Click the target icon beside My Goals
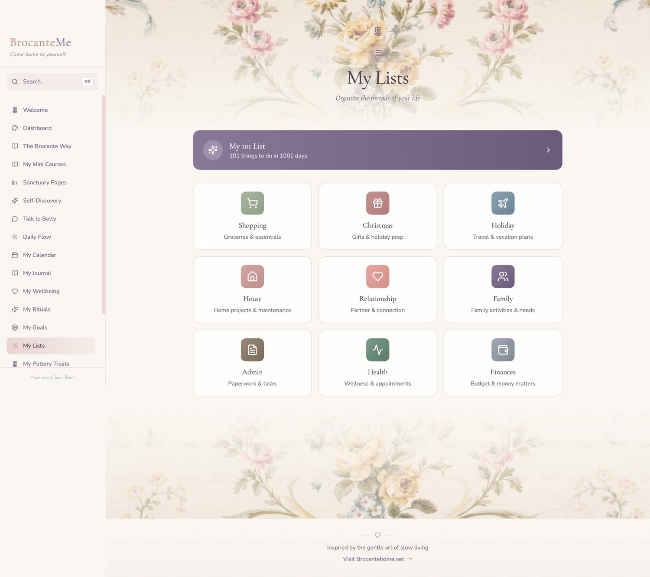The height and width of the screenshot is (577, 650). (x=15, y=327)
